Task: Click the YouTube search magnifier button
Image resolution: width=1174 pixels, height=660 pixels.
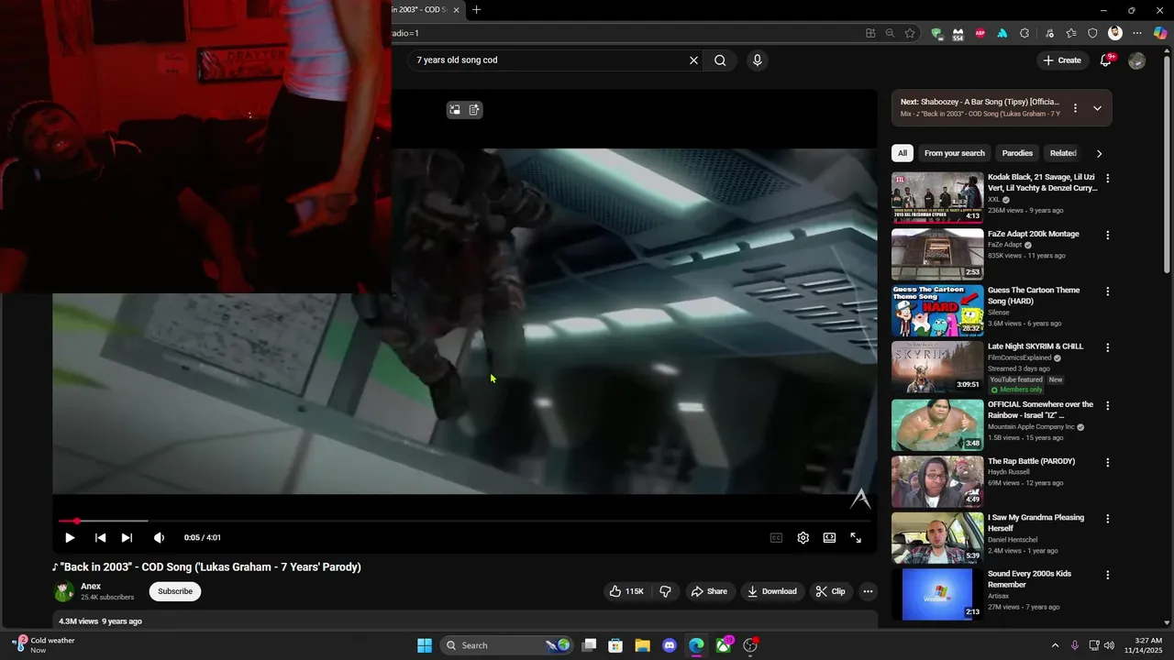Action: (720, 60)
